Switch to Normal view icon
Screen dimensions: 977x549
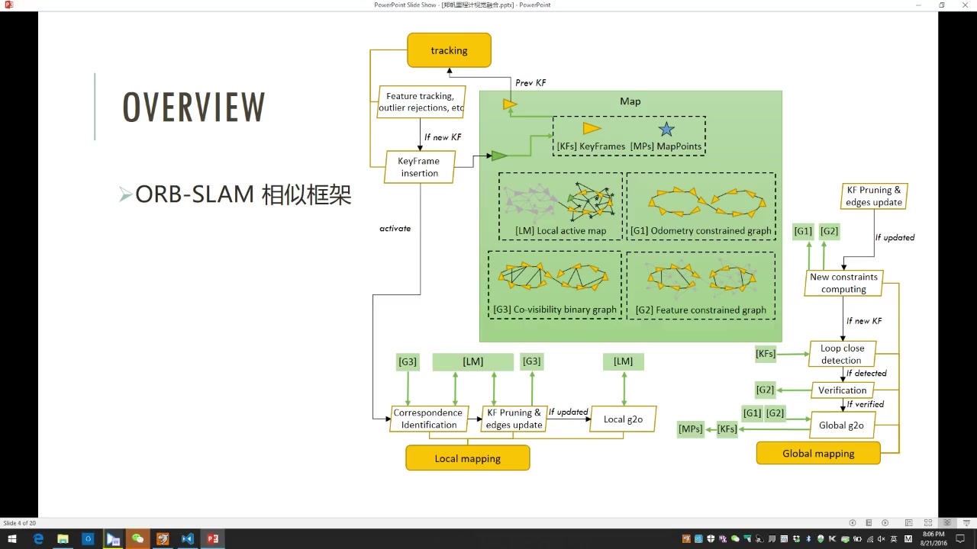click(x=908, y=523)
